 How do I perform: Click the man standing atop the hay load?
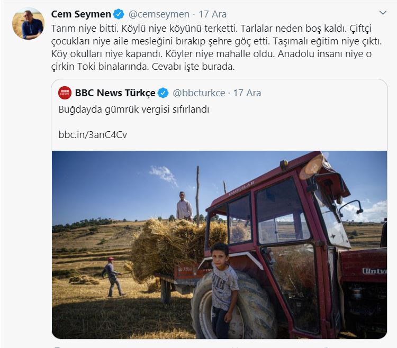tap(184, 206)
